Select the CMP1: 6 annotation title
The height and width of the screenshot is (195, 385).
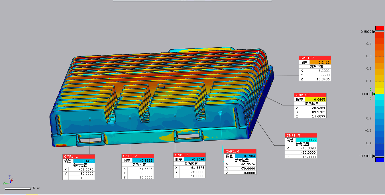tap(310, 95)
